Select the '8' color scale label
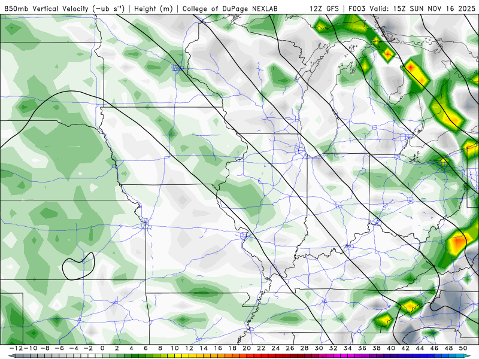Image resolution: width=479 pixels, height=359 pixels. [160, 348]
